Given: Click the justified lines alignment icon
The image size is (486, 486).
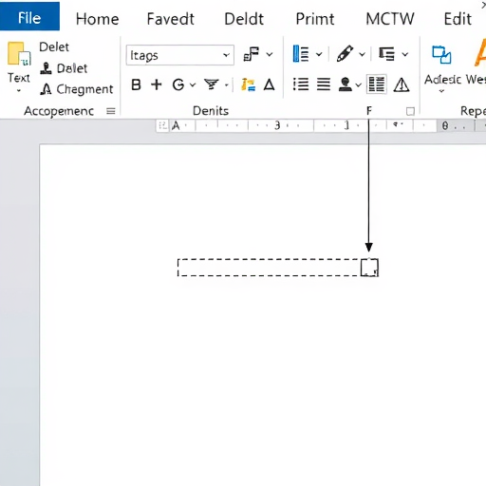Looking at the screenshot, I should point(324,84).
